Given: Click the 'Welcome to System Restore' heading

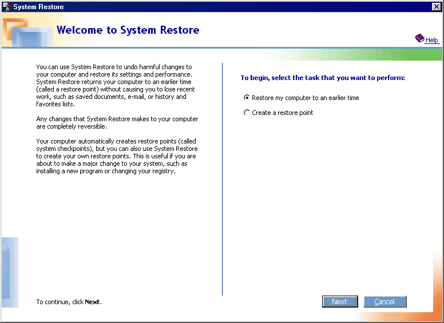Looking at the screenshot, I should 128,30.
